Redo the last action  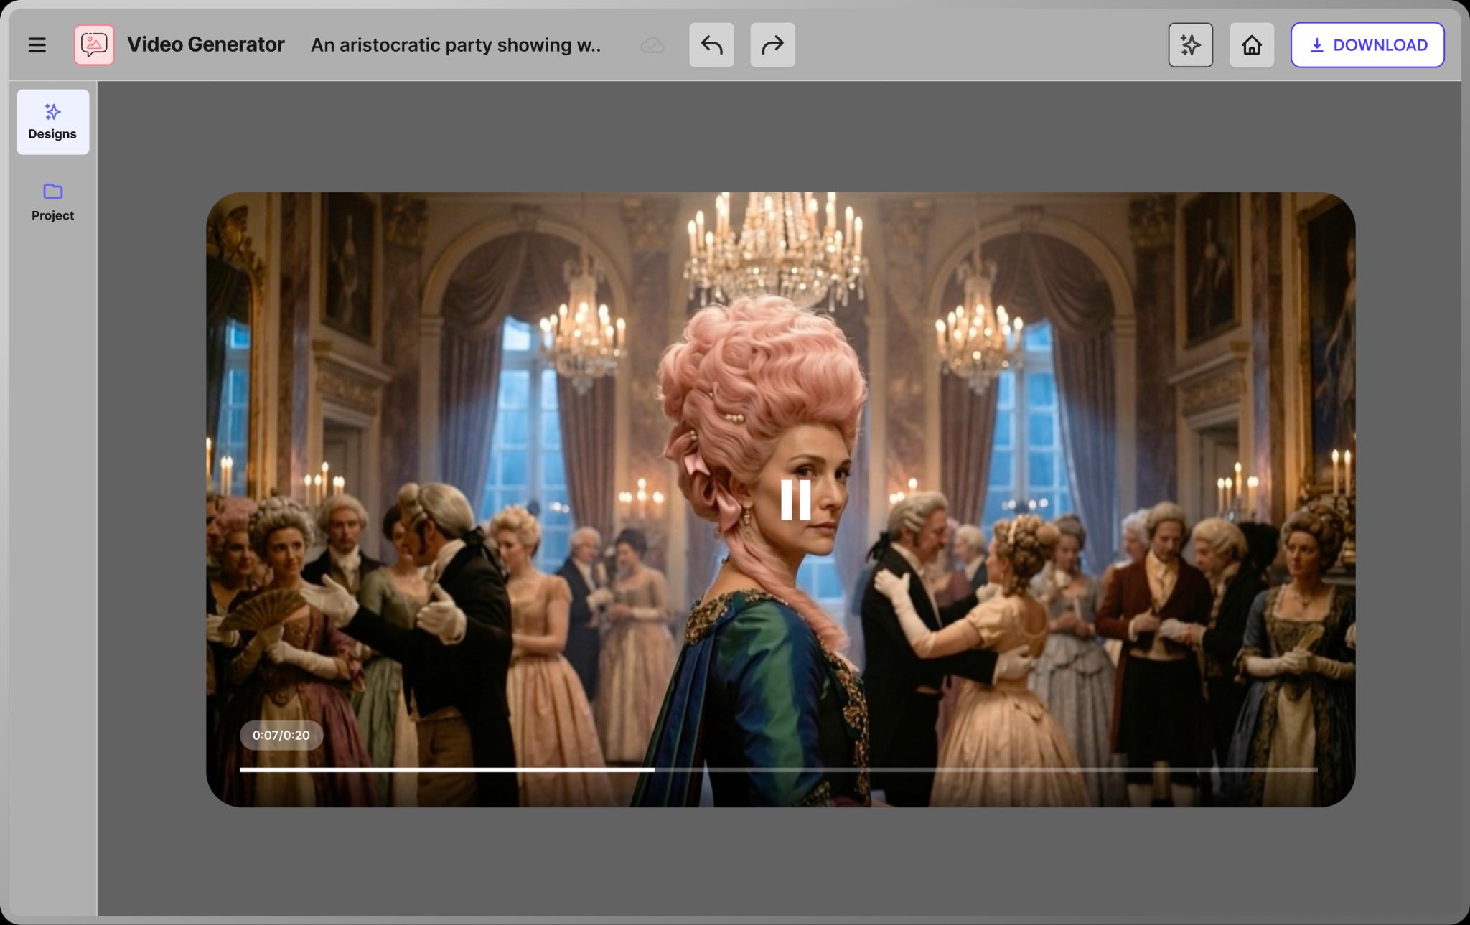[772, 44]
